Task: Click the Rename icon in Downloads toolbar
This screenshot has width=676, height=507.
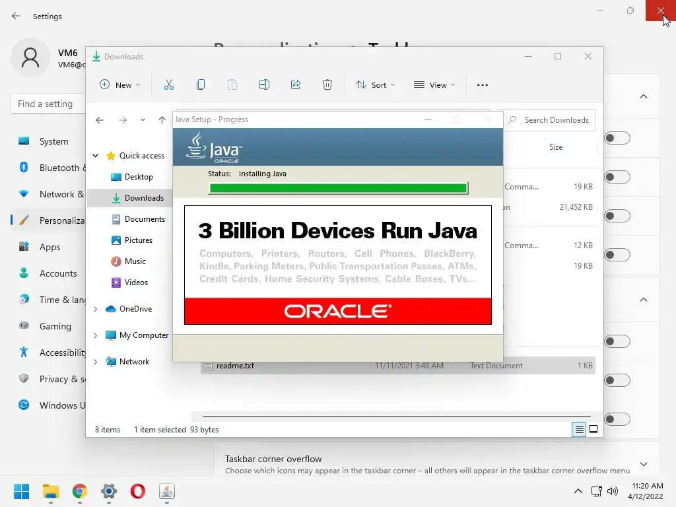Action: pyautogui.click(x=264, y=85)
